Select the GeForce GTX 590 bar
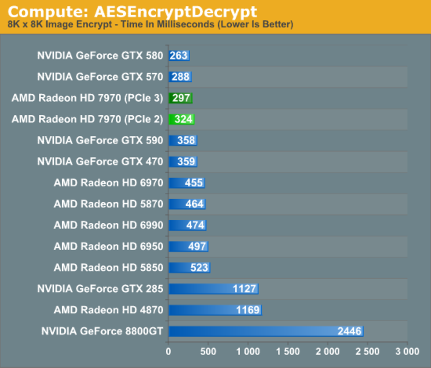431x368 pixels. (183, 140)
